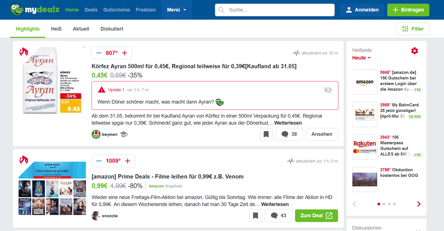
Task: Select the second carousel pagination dot
Action: 384,204
